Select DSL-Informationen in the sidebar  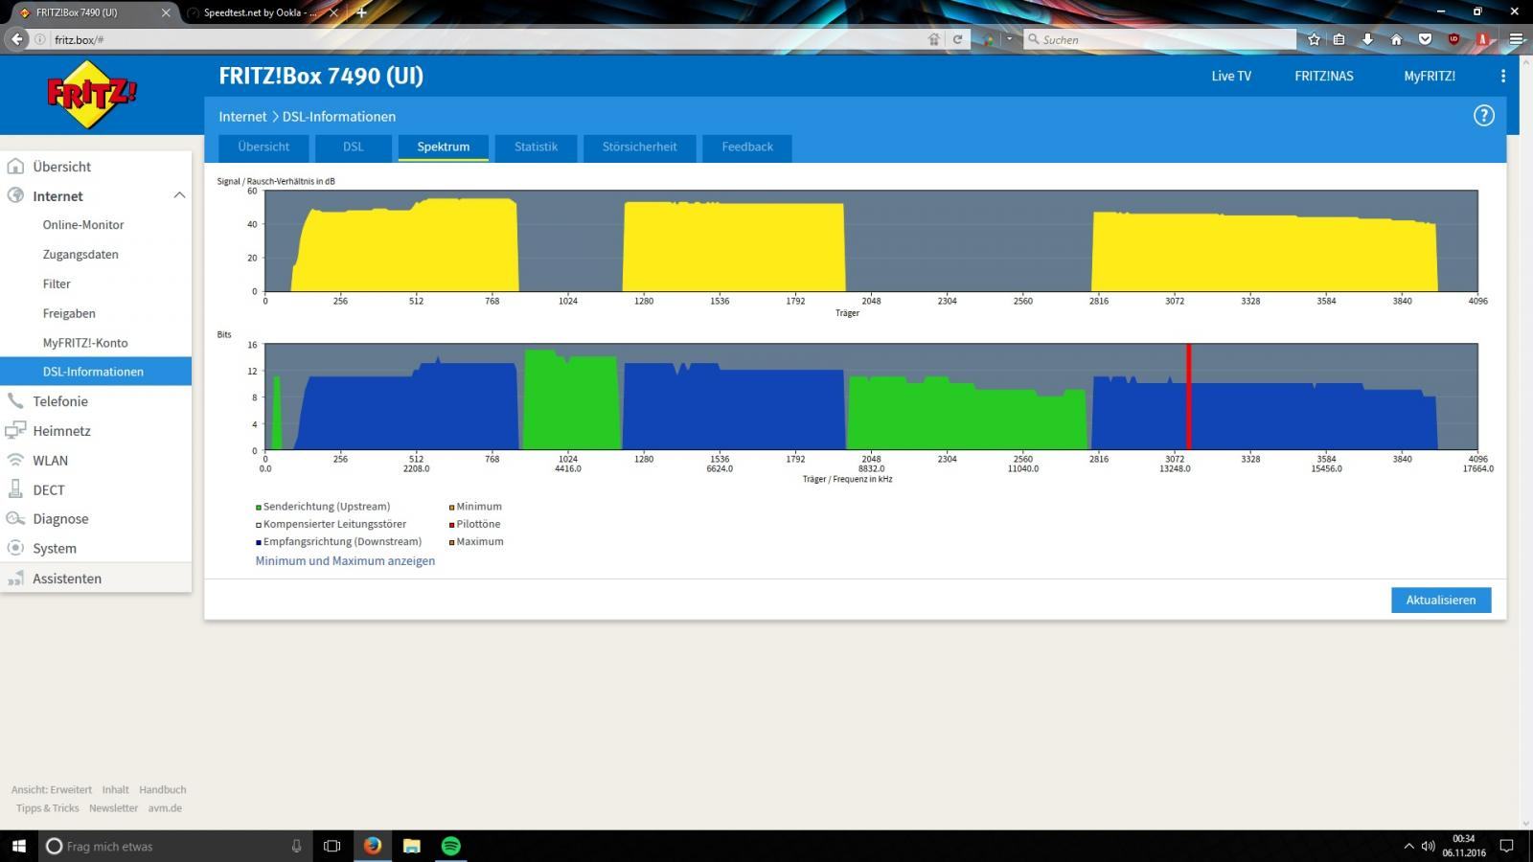(x=96, y=372)
